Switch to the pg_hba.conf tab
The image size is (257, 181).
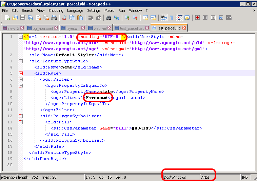coord(42,28)
